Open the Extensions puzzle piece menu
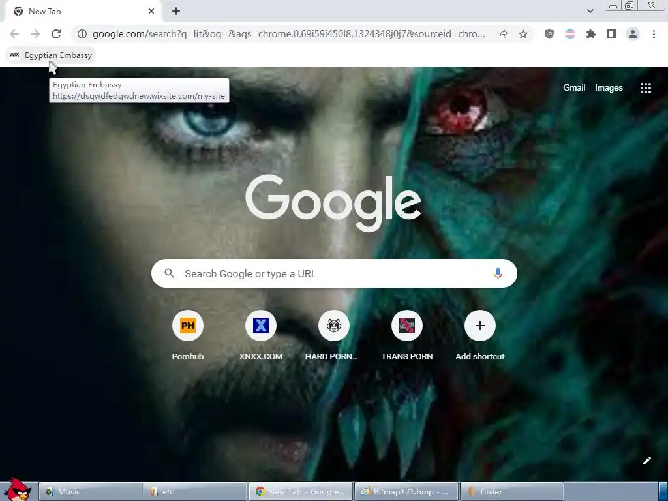This screenshot has height=501, width=668. [591, 34]
